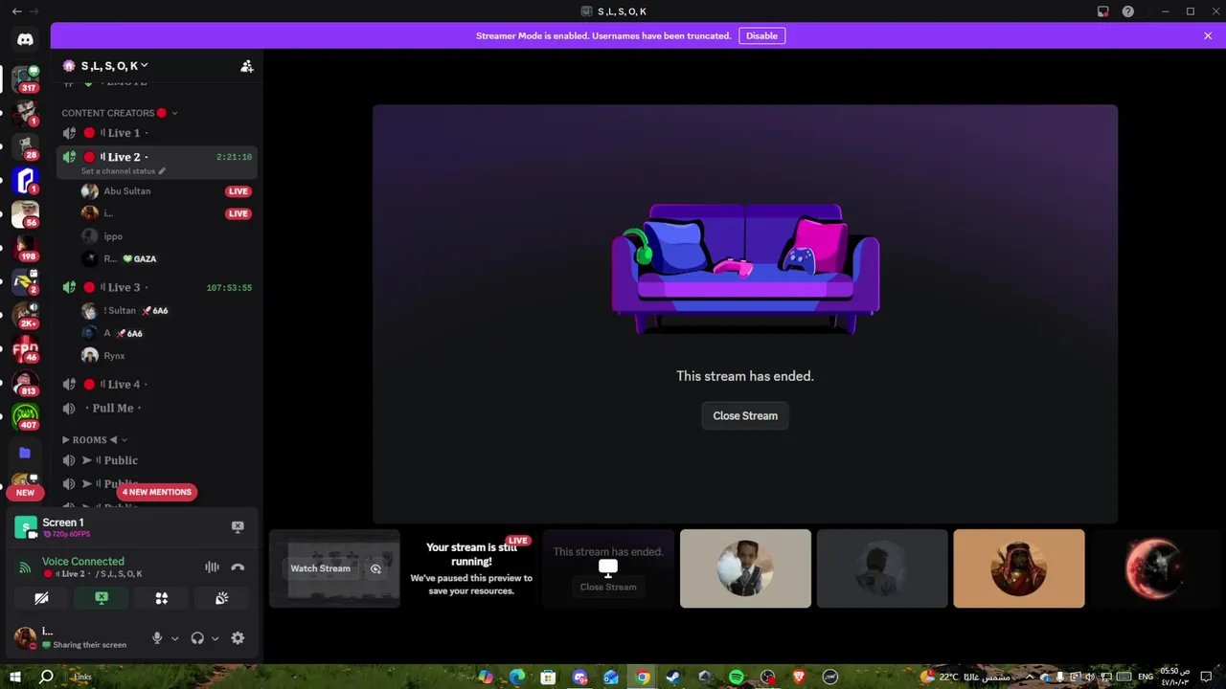Click the user with GAZA tag
Screen dimensions: 1226x689
166,259
